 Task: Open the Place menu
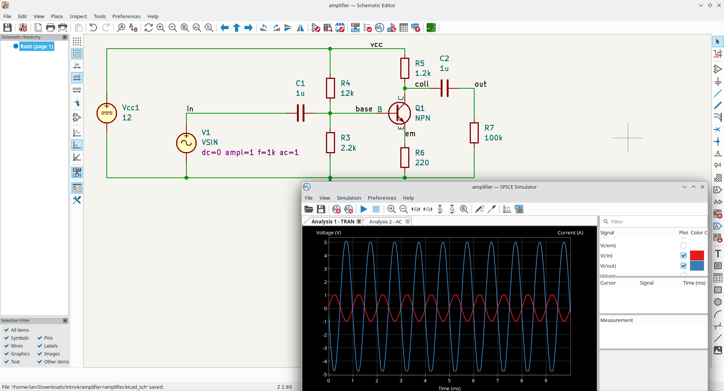point(57,16)
